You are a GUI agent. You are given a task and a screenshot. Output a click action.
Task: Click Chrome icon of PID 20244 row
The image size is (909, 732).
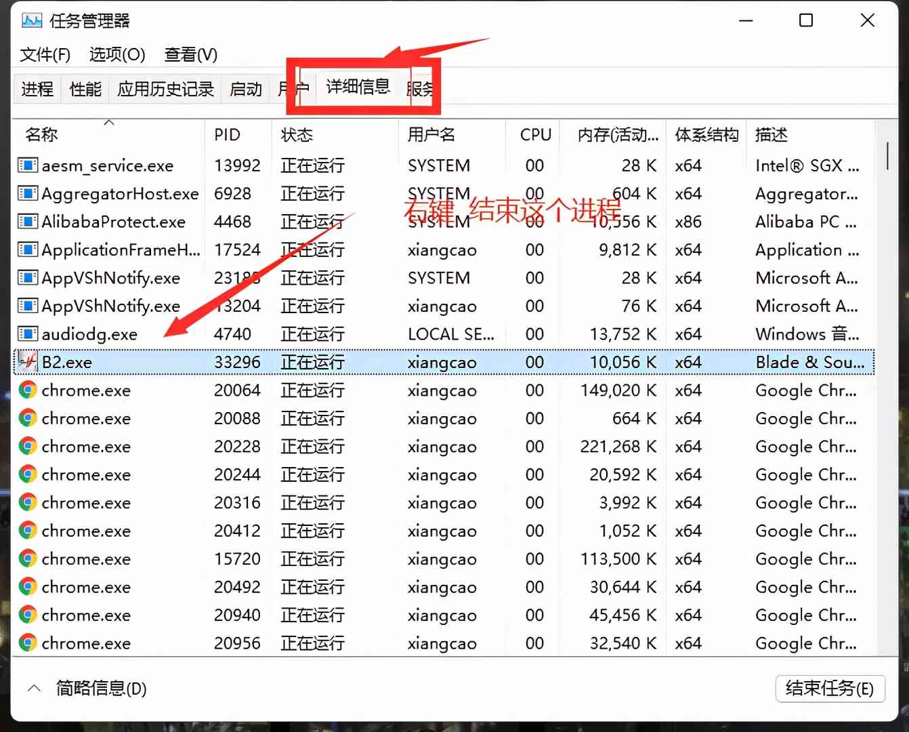pos(28,474)
